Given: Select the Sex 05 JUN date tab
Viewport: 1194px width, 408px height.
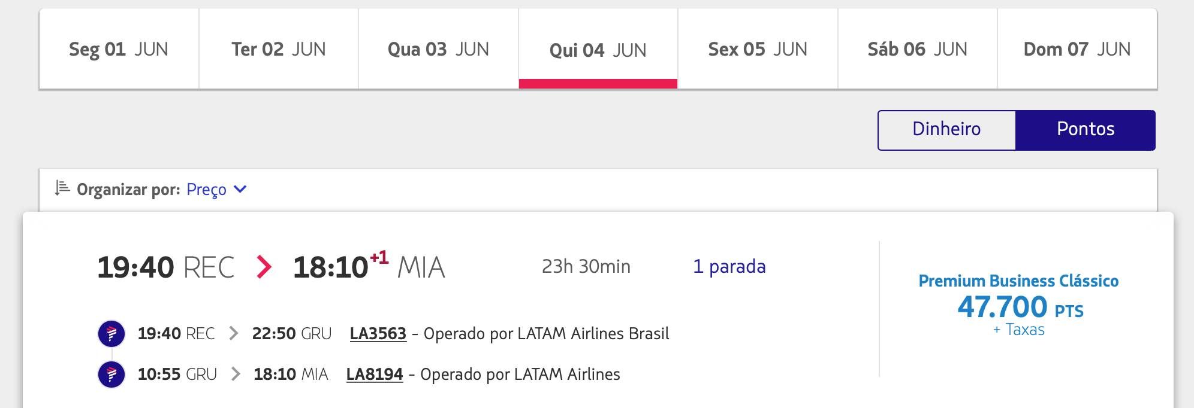Looking at the screenshot, I should pyautogui.click(x=758, y=49).
